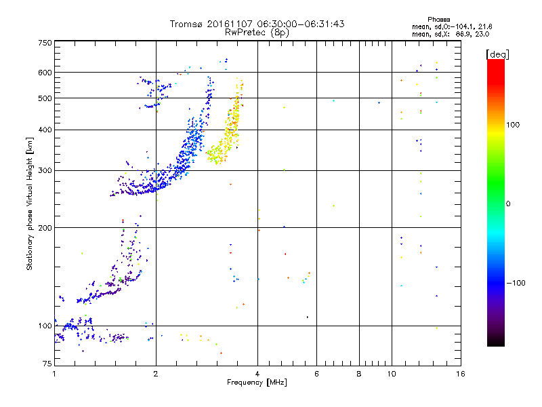The height and width of the screenshot is (407, 542).
Task: Click the '100' colorbar tick label
Action: pos(513,125)
